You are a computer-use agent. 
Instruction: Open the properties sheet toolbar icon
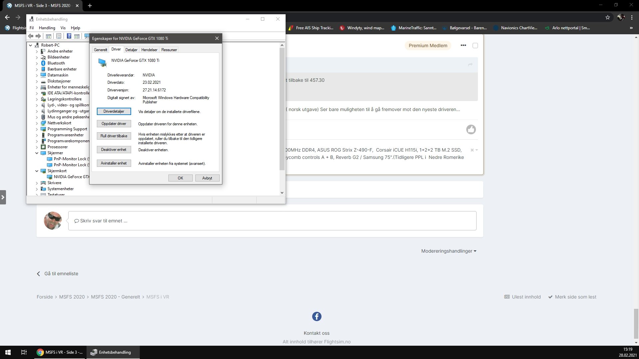point(59,36)
